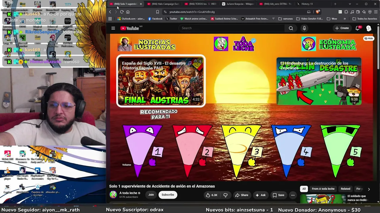Open the Create menu on YouTube
The width and height of the screenshot is (380, 213).
[x=342, y=28]
